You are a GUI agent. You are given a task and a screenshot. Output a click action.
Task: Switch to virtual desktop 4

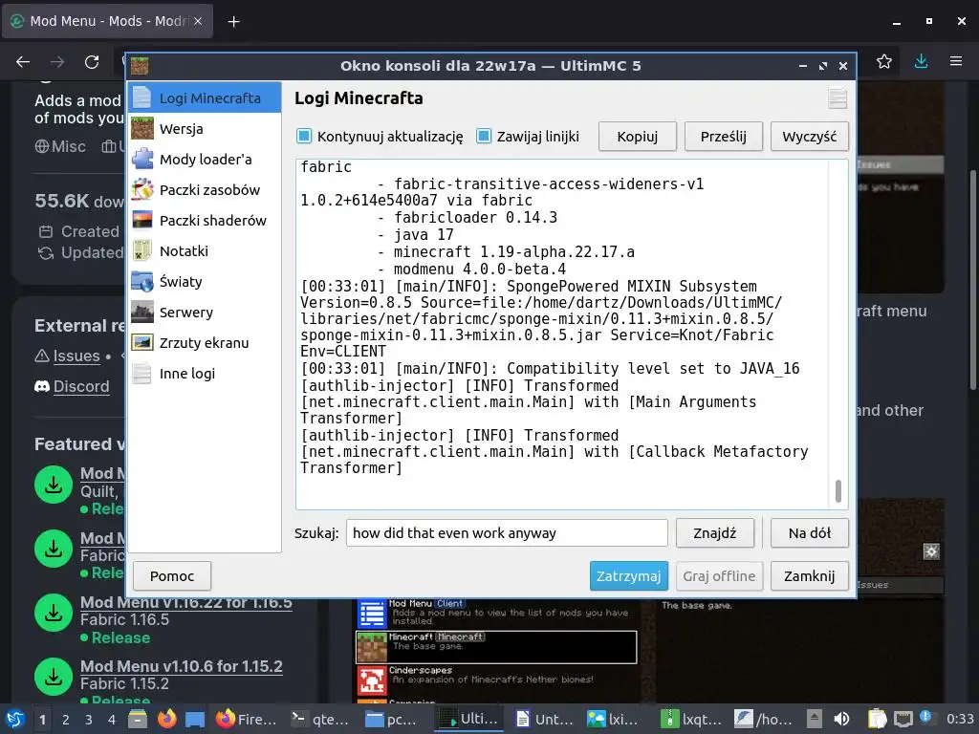[112, 720]
